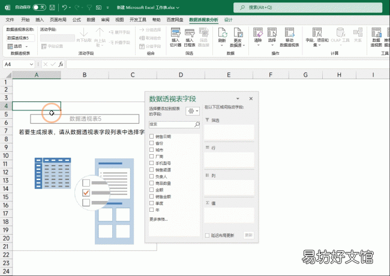This screenshot has width=390, height=276.
Task: Click the Update (更新) button
Action: 249,235
